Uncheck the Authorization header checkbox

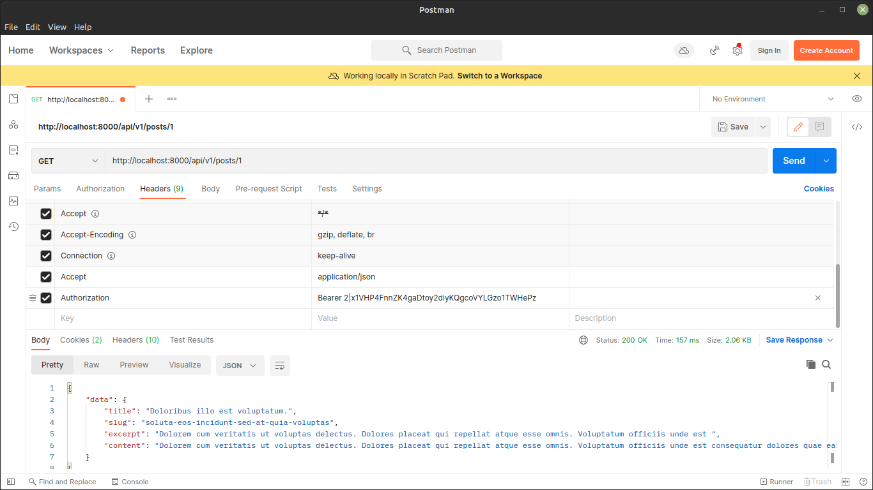click(46, 298)
